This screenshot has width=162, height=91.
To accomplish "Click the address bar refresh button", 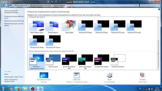I will pyautogui.click(x=137, y=6).
